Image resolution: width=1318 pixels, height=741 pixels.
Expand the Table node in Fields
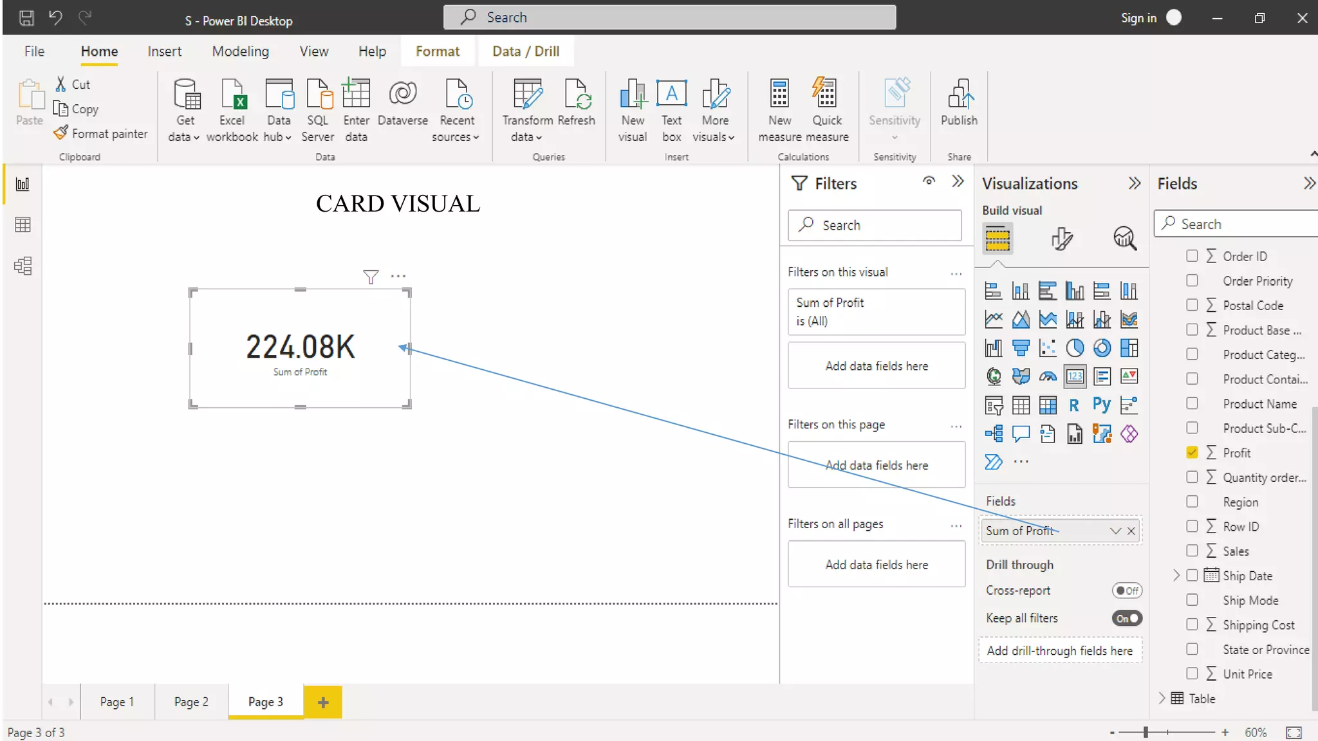(1162, 699)
